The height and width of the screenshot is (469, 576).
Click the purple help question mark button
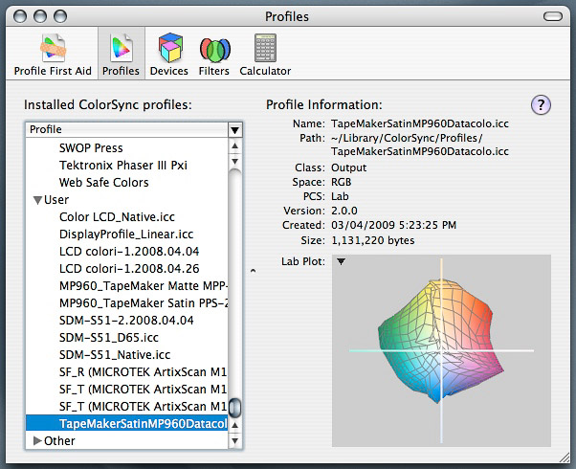(x=540, y=105)
